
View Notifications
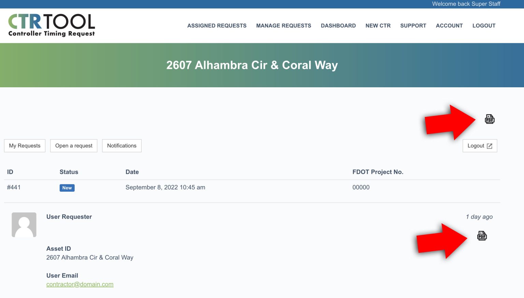point(121,146)
